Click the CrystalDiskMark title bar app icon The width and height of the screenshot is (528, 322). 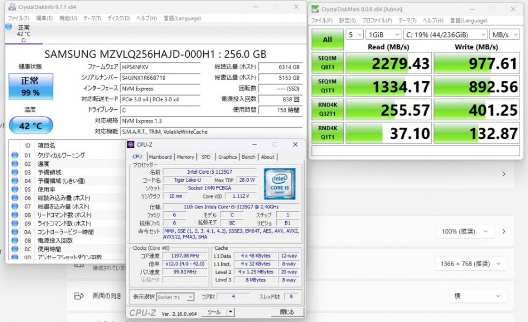(x=315, y=9)
